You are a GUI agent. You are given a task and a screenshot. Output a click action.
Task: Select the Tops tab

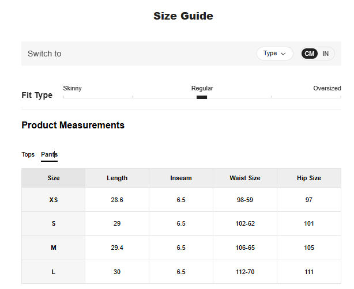(x=28, y=154)
